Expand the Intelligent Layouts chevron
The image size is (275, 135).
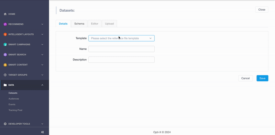[42, 34]
